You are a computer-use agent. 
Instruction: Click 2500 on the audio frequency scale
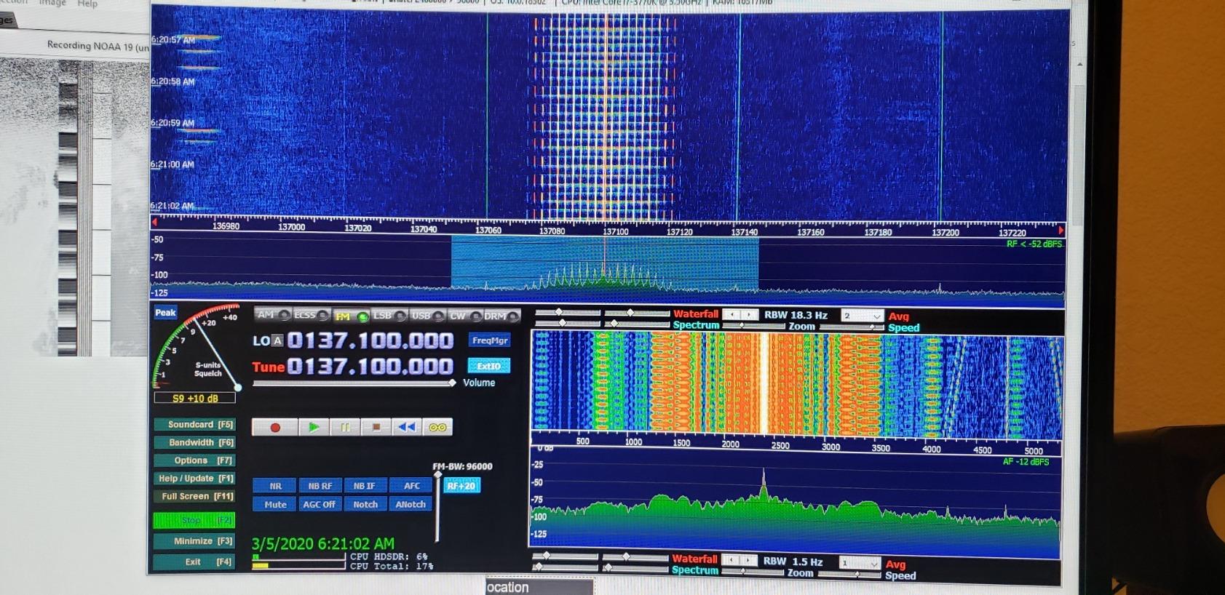780,445
